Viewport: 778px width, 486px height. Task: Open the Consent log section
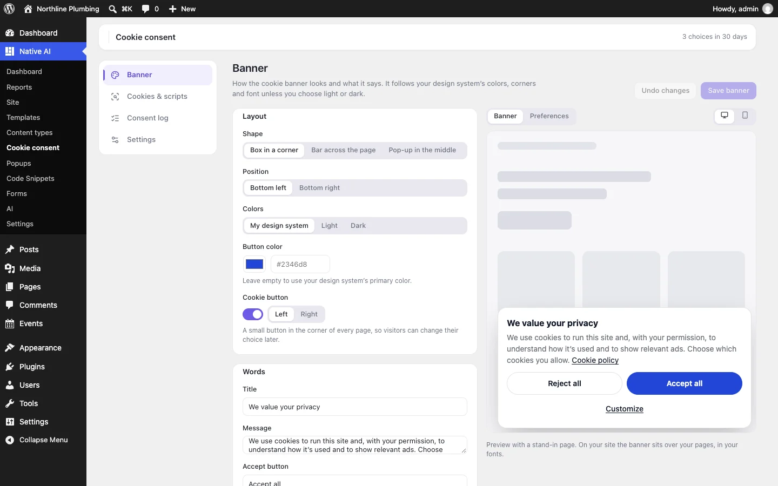(158, 118)
